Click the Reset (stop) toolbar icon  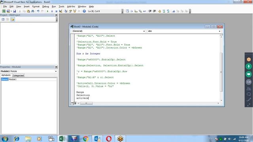[56, 11]
